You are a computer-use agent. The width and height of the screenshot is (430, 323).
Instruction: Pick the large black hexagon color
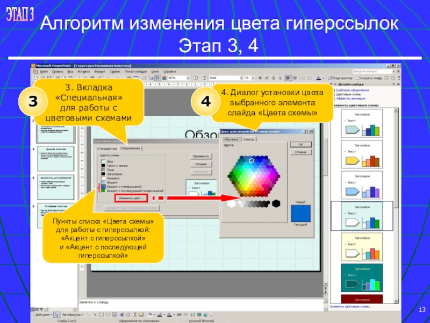pyautogui.click(x=276, y=203)
